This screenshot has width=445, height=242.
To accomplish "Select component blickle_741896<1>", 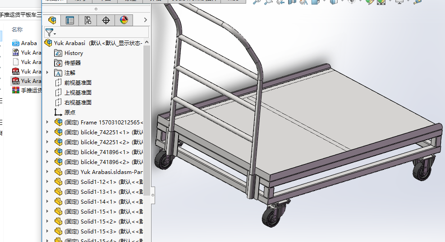I will [x=98, y=152].
